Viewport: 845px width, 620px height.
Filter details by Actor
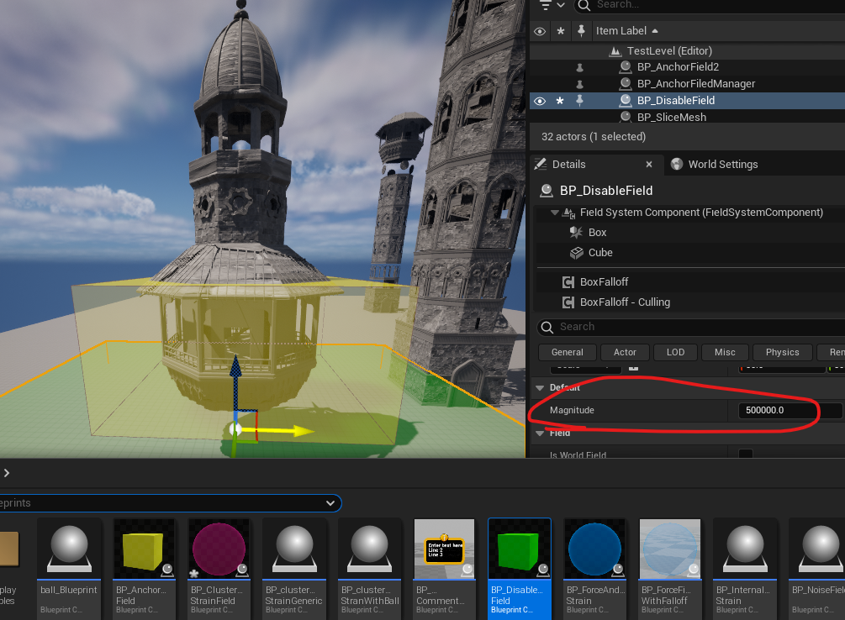pyautogui.click(x=625, y=352)
